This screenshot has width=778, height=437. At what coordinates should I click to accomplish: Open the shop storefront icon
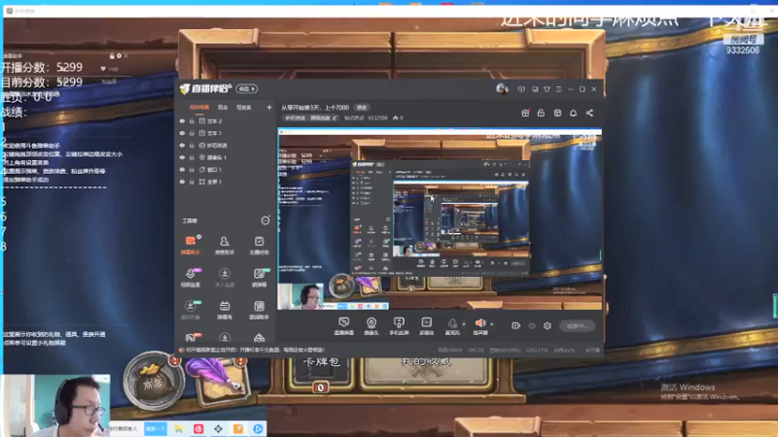click(557, 113)
